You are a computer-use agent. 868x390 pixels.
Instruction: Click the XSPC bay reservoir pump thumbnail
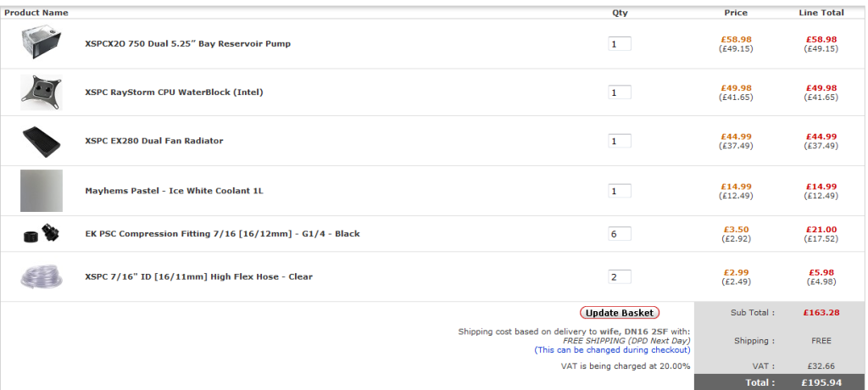pyautogui.click(x=42, y=42)
